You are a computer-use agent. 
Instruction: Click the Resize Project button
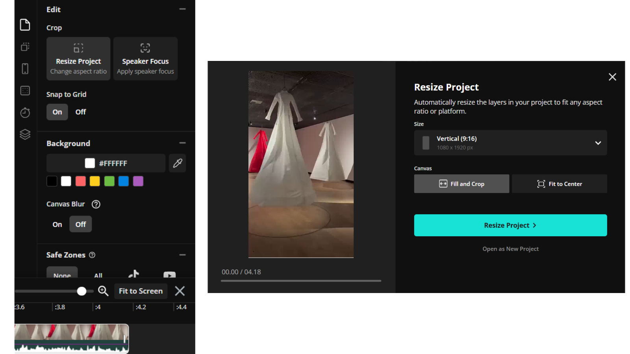(x=510, y=225)
